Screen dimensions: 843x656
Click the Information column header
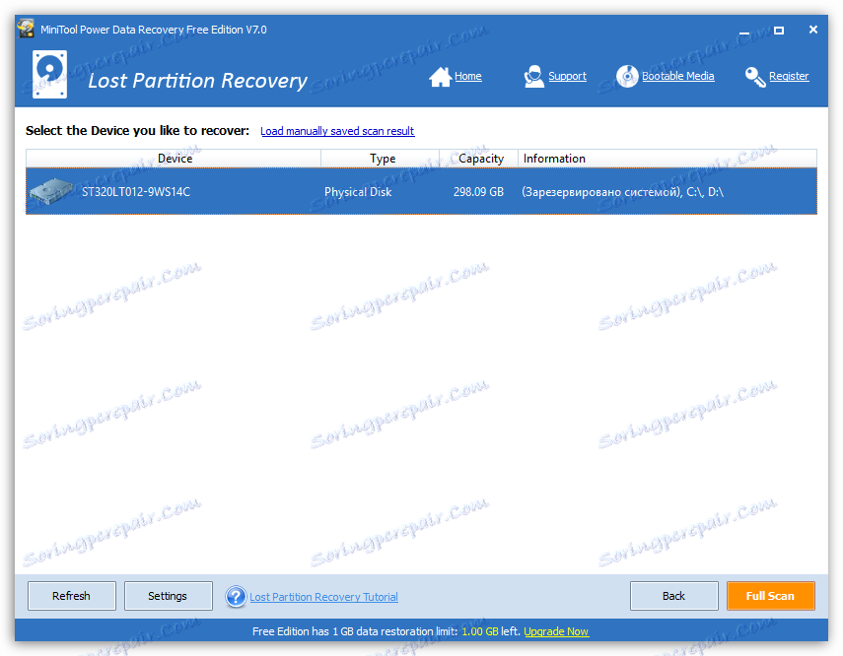tap(667, 159)
